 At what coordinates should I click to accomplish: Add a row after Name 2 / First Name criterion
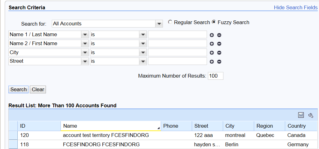click(212, 44)
